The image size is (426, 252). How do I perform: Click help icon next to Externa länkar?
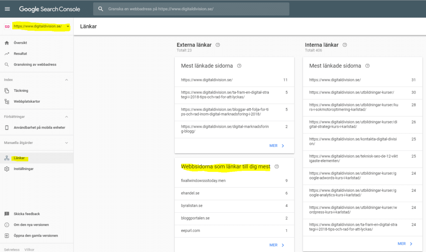click(218, 45)
